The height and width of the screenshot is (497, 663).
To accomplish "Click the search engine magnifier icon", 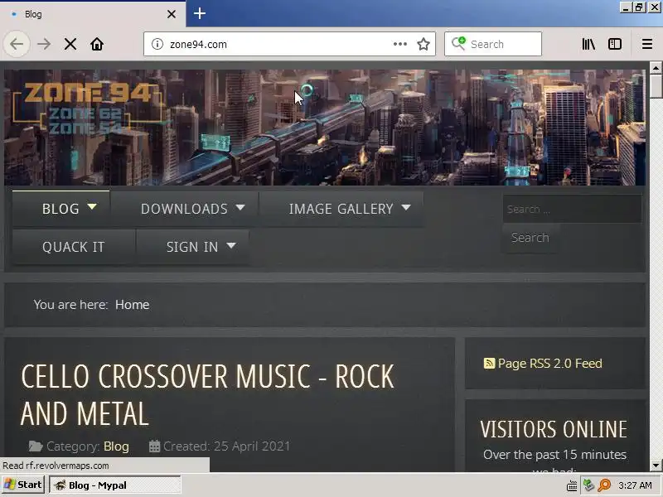I will point(458,43).
